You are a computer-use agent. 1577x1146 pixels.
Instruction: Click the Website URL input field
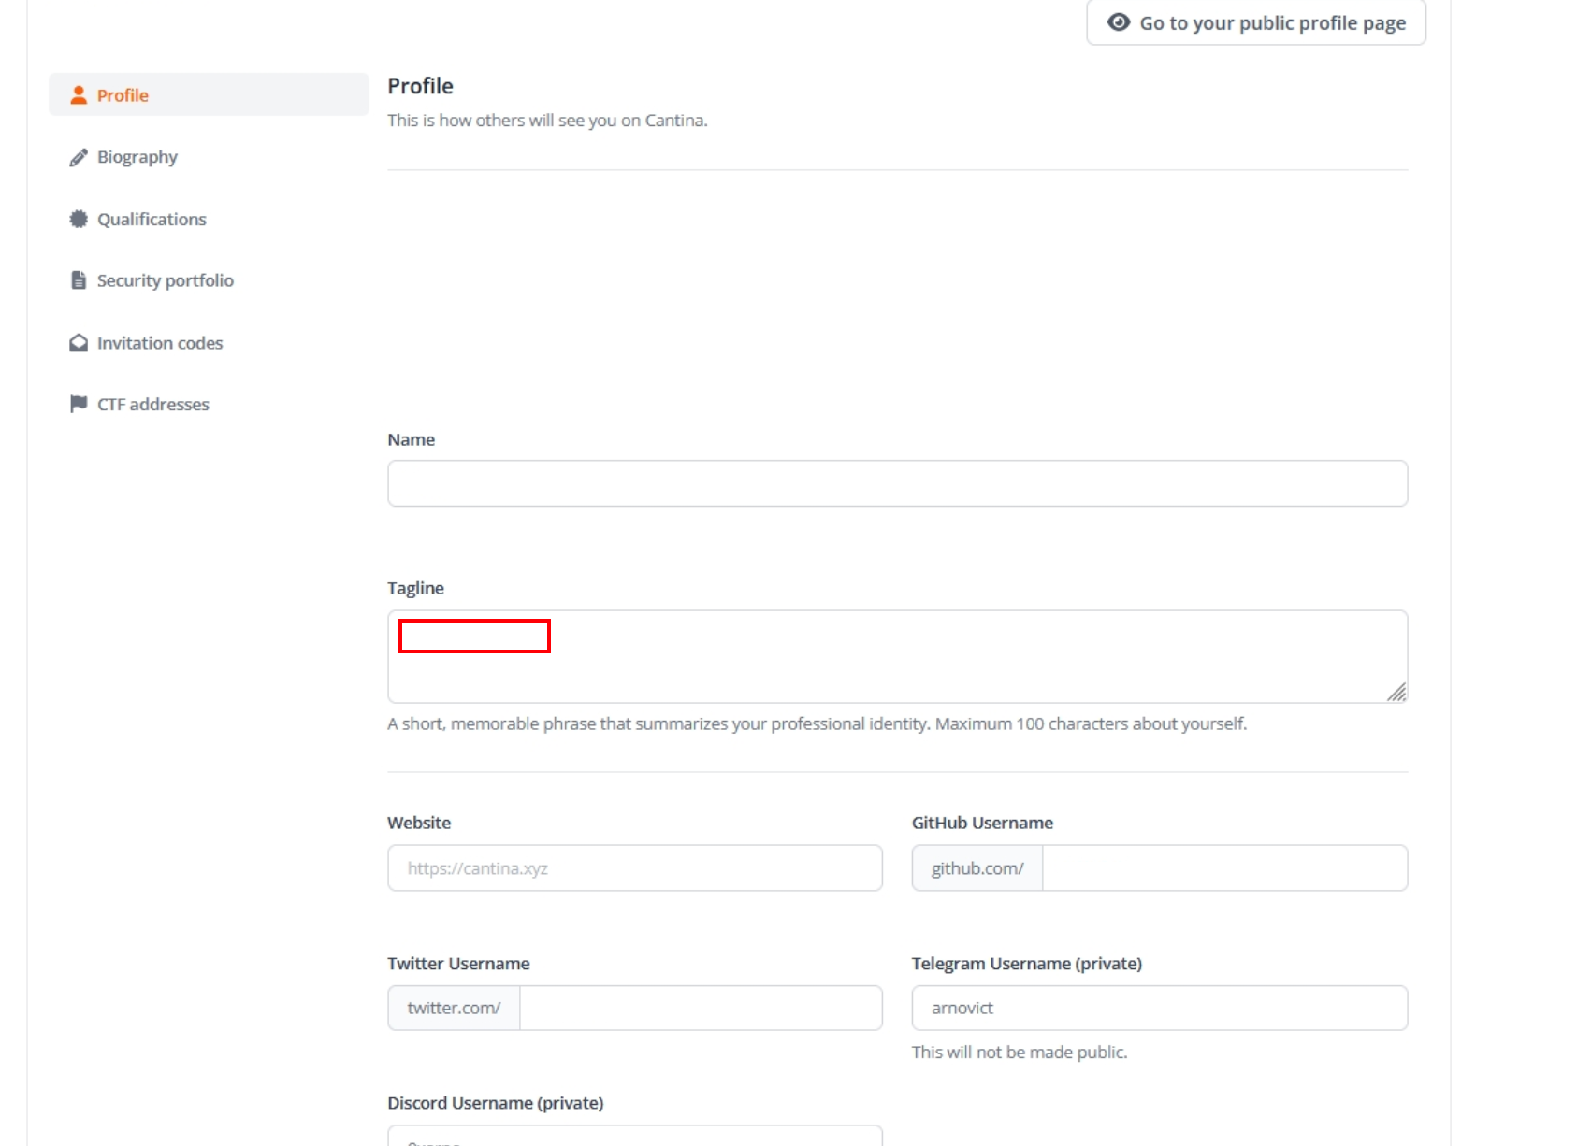point(634,868)
